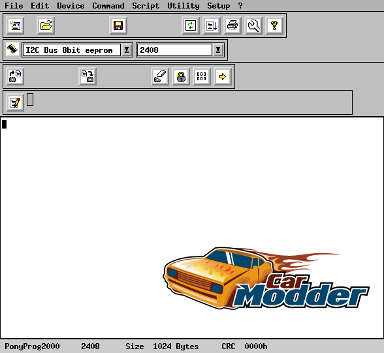The height and width of the screenshot is (353, 384).
Task: Click the yellow arrow icon
Action: coord(223,76)
